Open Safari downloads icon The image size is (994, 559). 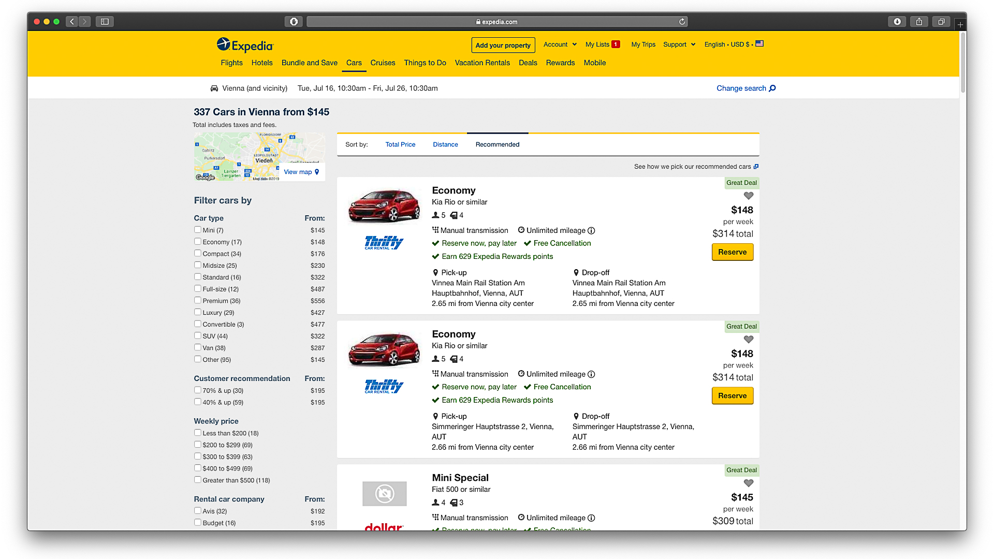click(897, 22)
